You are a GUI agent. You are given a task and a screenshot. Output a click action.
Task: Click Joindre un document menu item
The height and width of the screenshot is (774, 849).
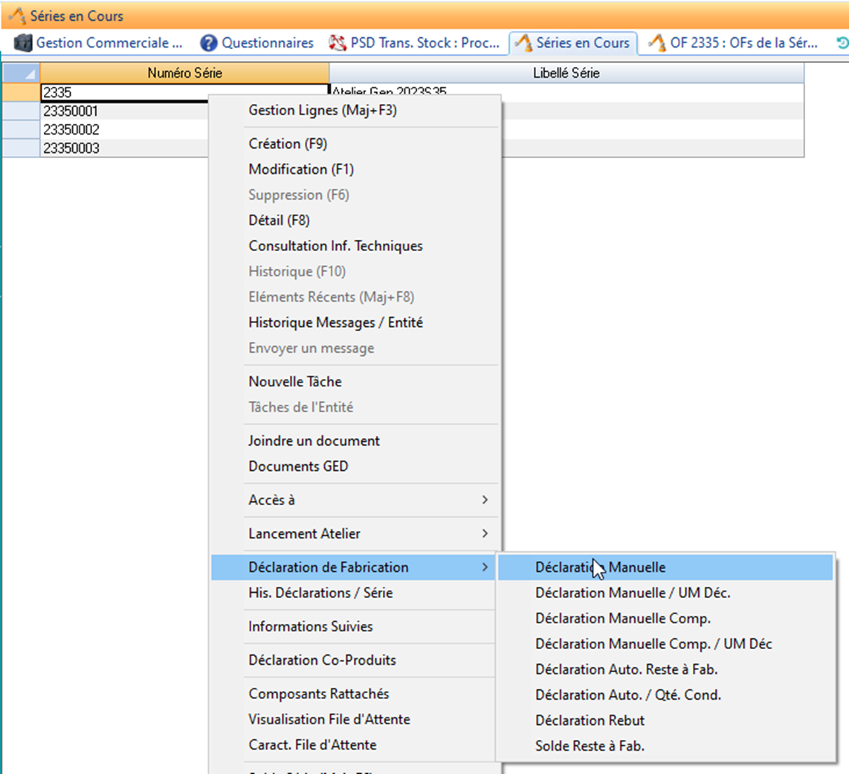(x=314, y=440)
